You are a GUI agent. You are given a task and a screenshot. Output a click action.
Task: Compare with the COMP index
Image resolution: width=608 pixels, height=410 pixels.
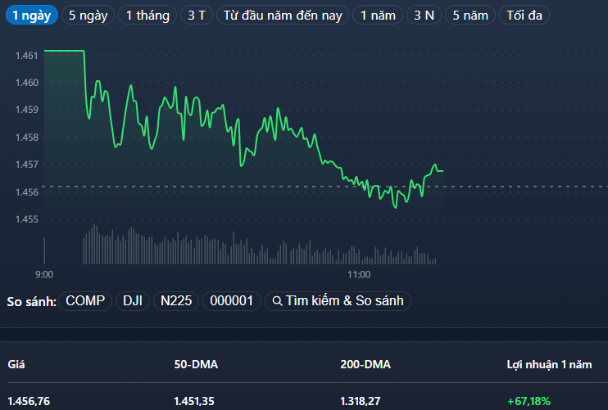(85, 301)
